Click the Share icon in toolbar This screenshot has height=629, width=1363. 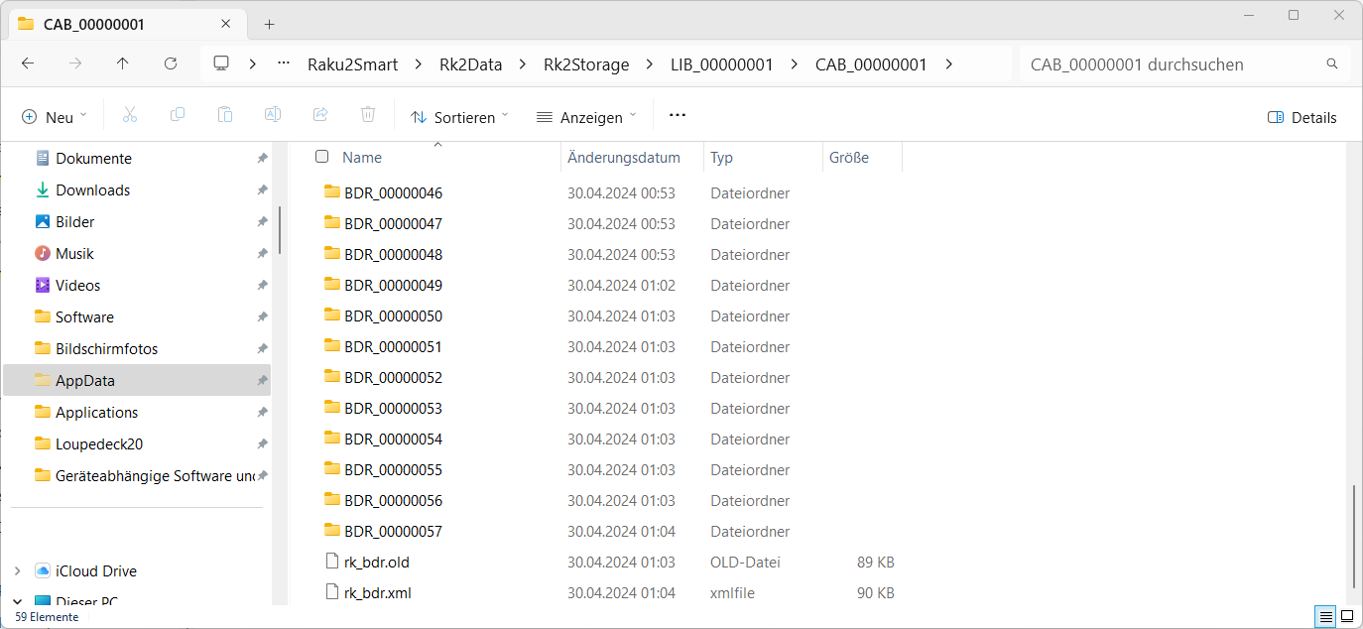coord(320,116)
